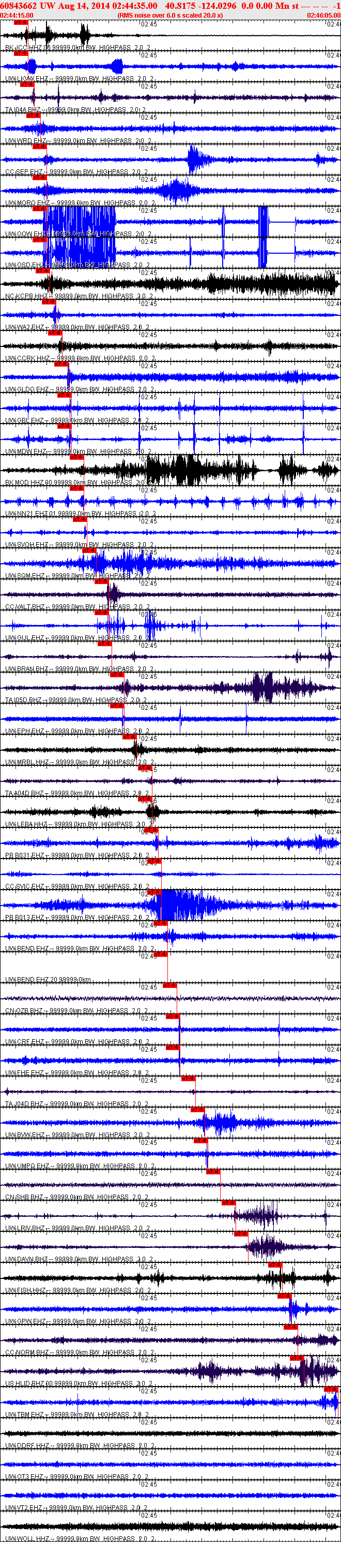Click the UW SVOH EHZ station label
This screenshot has height=1542, width=341.
pyautogui.click(x=79, y=545)
